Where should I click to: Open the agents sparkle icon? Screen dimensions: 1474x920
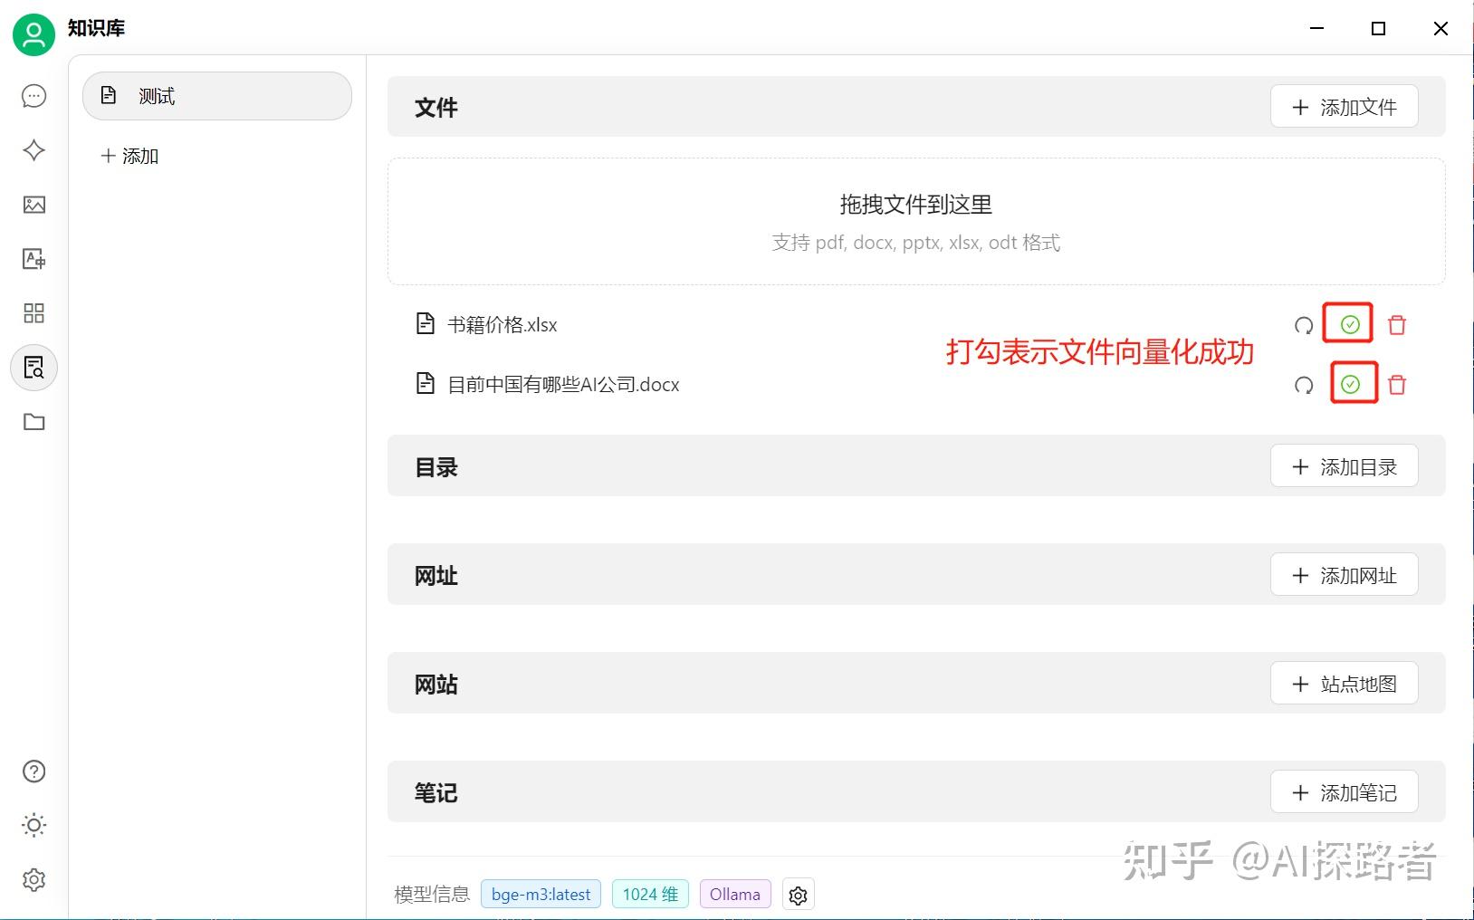click(34, 150)
